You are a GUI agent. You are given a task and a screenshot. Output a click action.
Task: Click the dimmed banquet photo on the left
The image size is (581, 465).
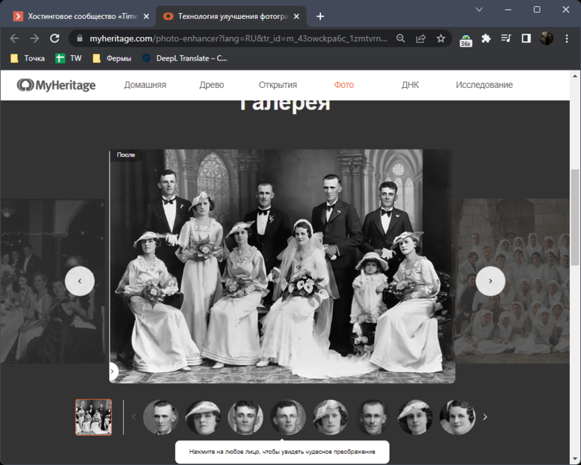pos(52,281)
